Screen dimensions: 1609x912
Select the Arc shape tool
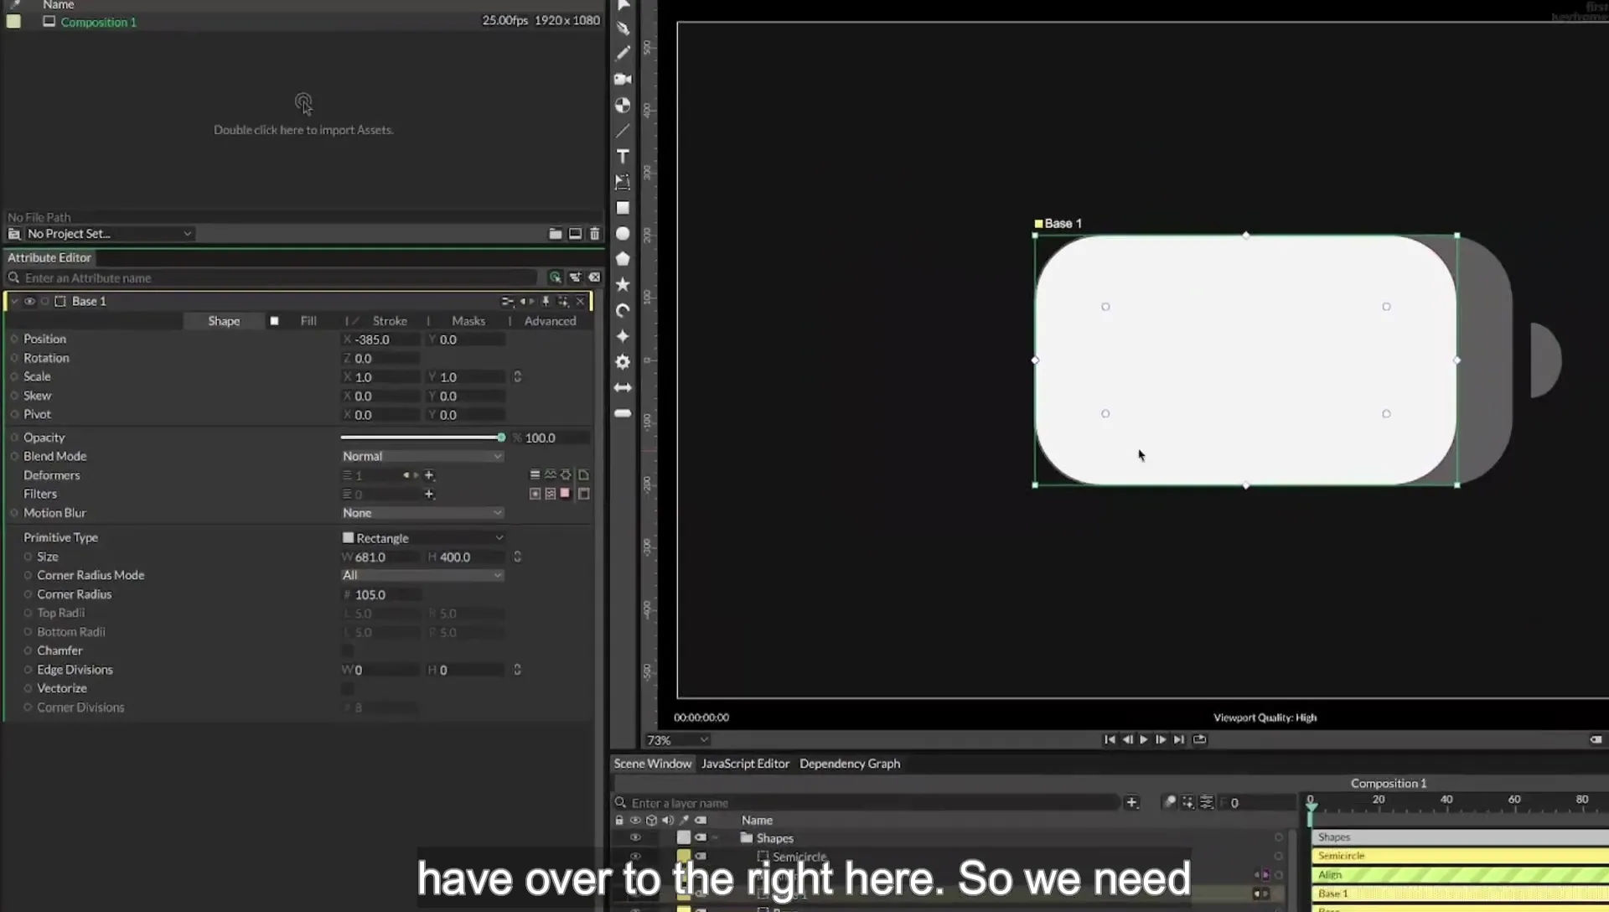pyautogui.click(x=623, y=311)
